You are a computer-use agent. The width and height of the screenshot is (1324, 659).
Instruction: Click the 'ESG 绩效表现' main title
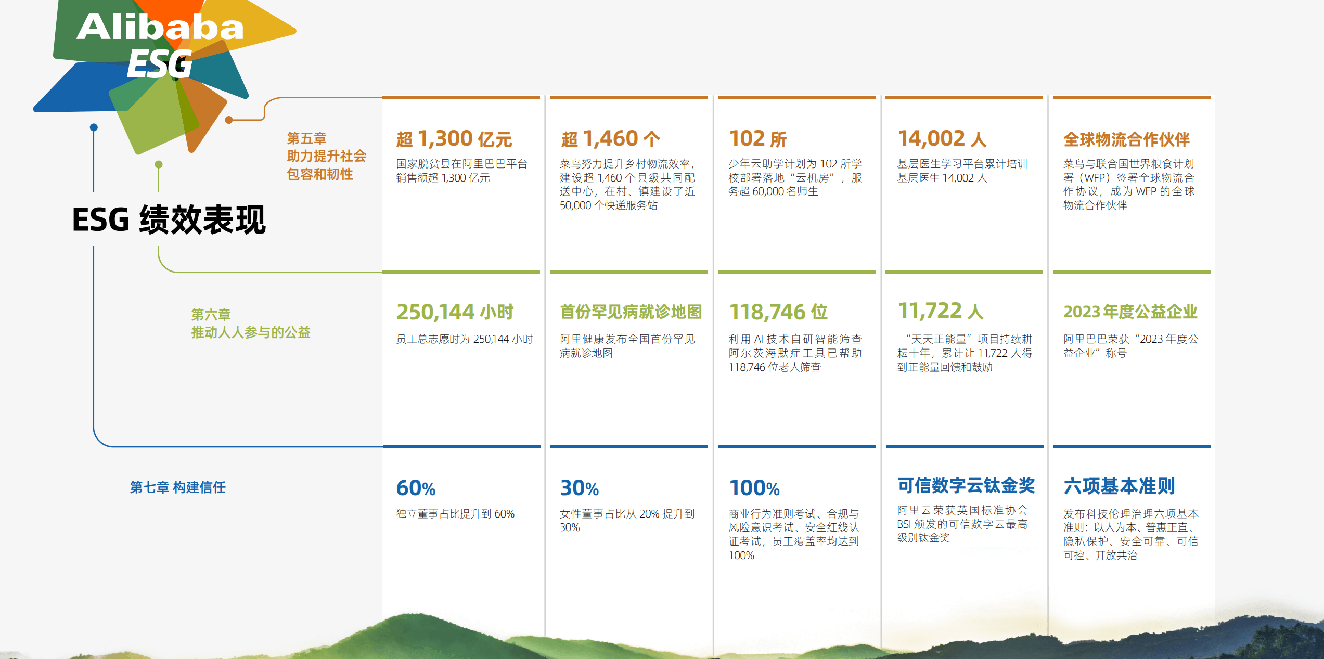tap(169, 219)
